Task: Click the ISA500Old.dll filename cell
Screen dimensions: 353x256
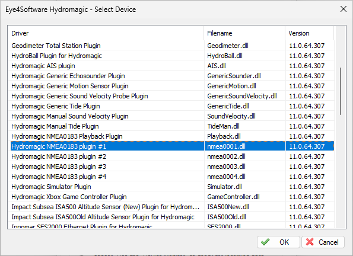Action: [245, 217]
